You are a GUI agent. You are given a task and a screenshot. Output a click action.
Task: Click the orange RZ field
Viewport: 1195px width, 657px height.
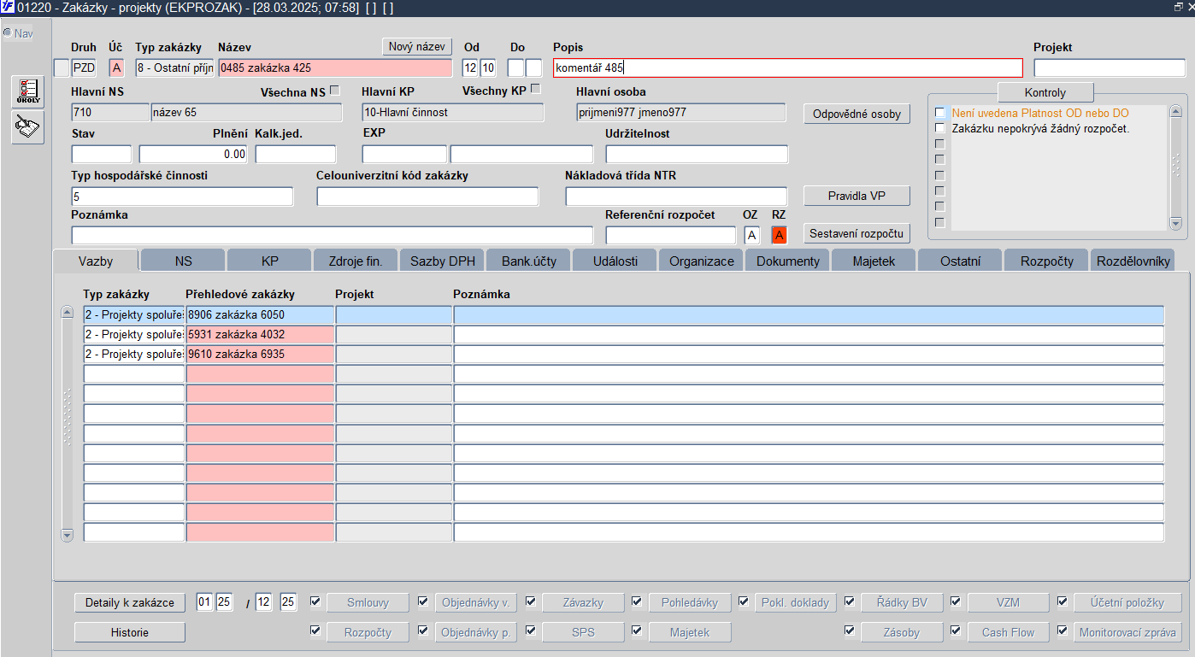coord(779,235)
